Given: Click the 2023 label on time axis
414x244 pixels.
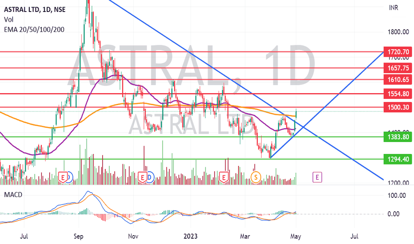Looking at the screenshot, I should point(191,236).
